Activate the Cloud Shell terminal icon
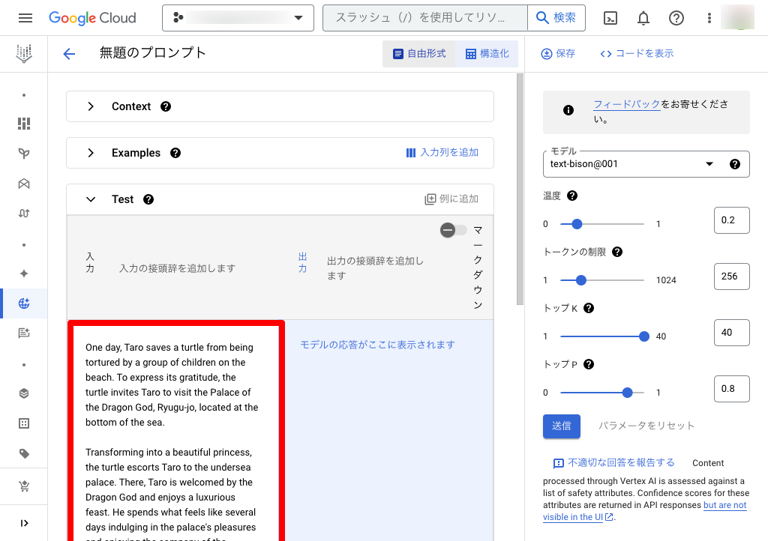Image resolution: width=768 pixels, height=541 pixels. coord(611,18)
